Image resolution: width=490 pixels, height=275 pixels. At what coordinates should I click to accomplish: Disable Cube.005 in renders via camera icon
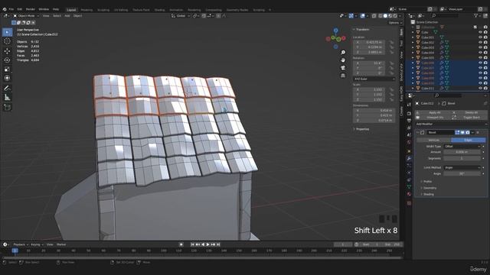485,58
